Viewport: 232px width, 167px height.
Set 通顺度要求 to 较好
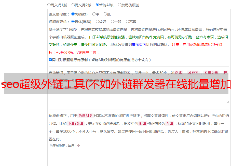(x=97, y=22)
